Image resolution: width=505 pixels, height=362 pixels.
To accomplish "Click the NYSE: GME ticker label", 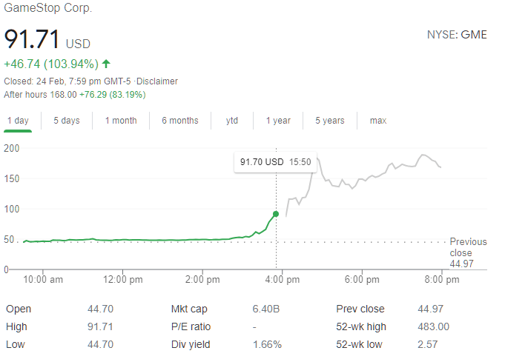I will click(x=457, y=35).
